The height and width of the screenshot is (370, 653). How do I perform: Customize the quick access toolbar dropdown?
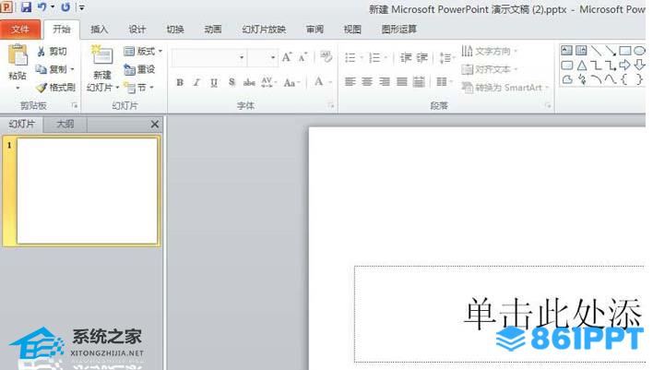[x=81, y=7]
